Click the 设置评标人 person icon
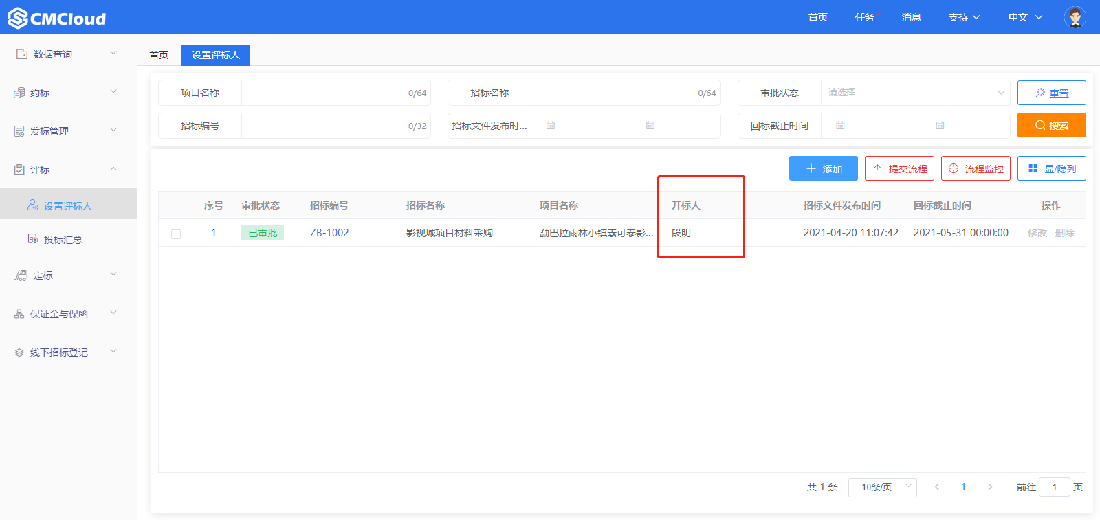Screen dimensions: 1100x520 tap(32, 205)
